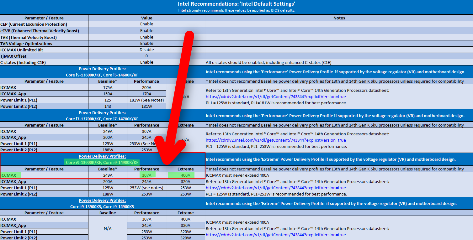Select the 'Core i7-13700K/KF, Core i7-14700K/KF' heading

(x=102, y=119)
